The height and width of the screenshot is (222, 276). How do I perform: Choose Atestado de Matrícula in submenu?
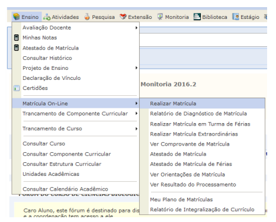click(202, 154)
